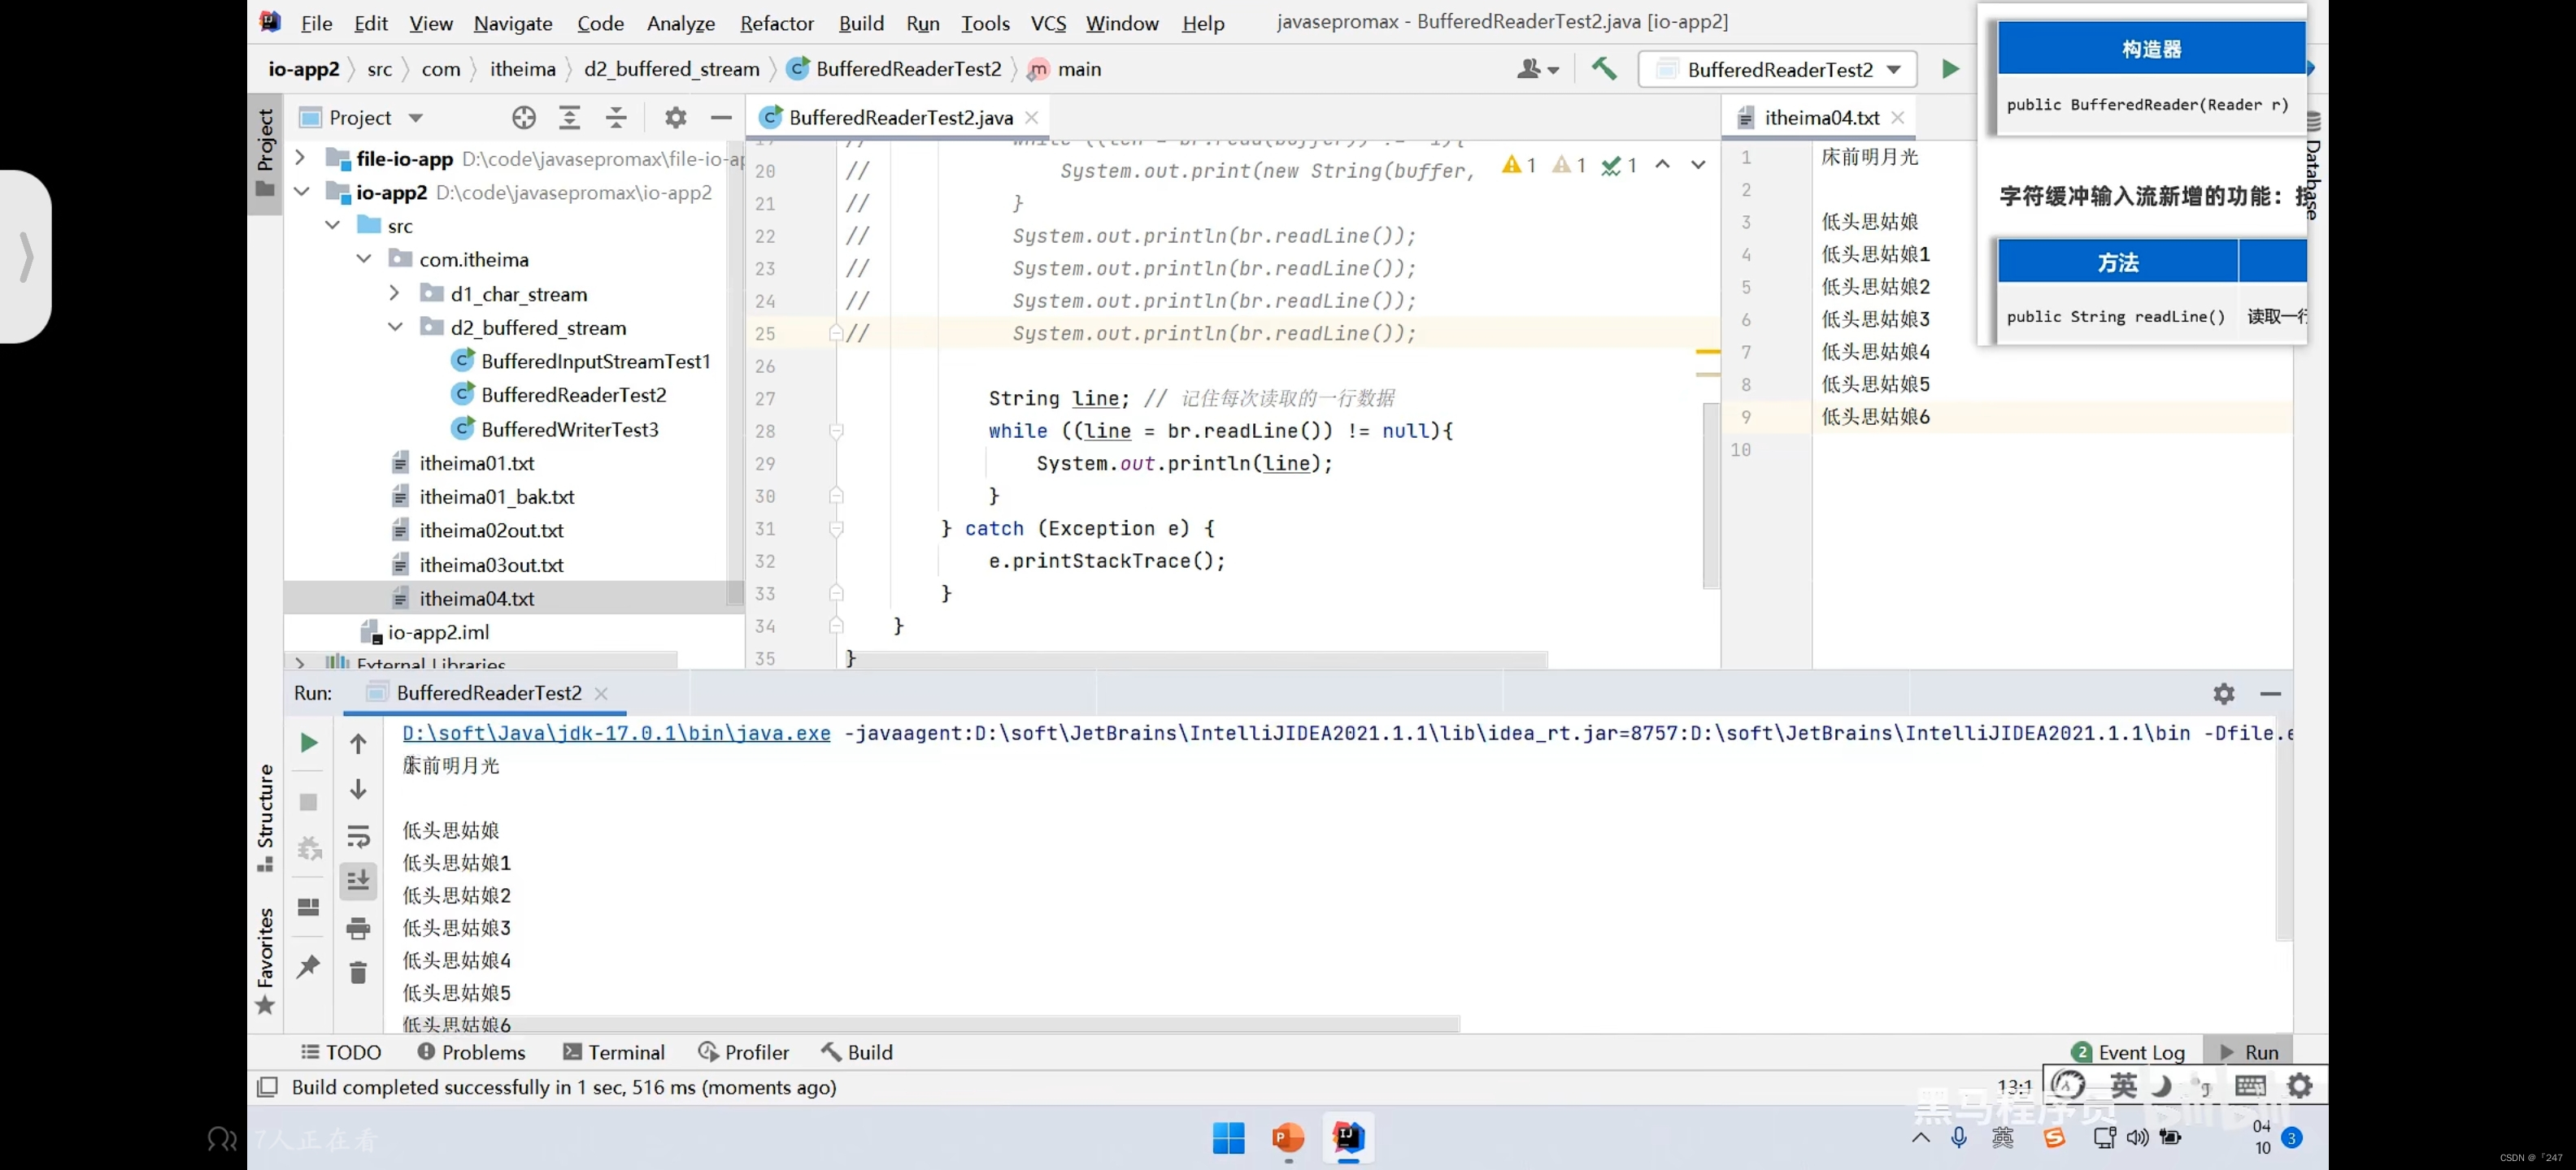
Task: Open the TODO tool window
Action: [x=341, y=1052]
